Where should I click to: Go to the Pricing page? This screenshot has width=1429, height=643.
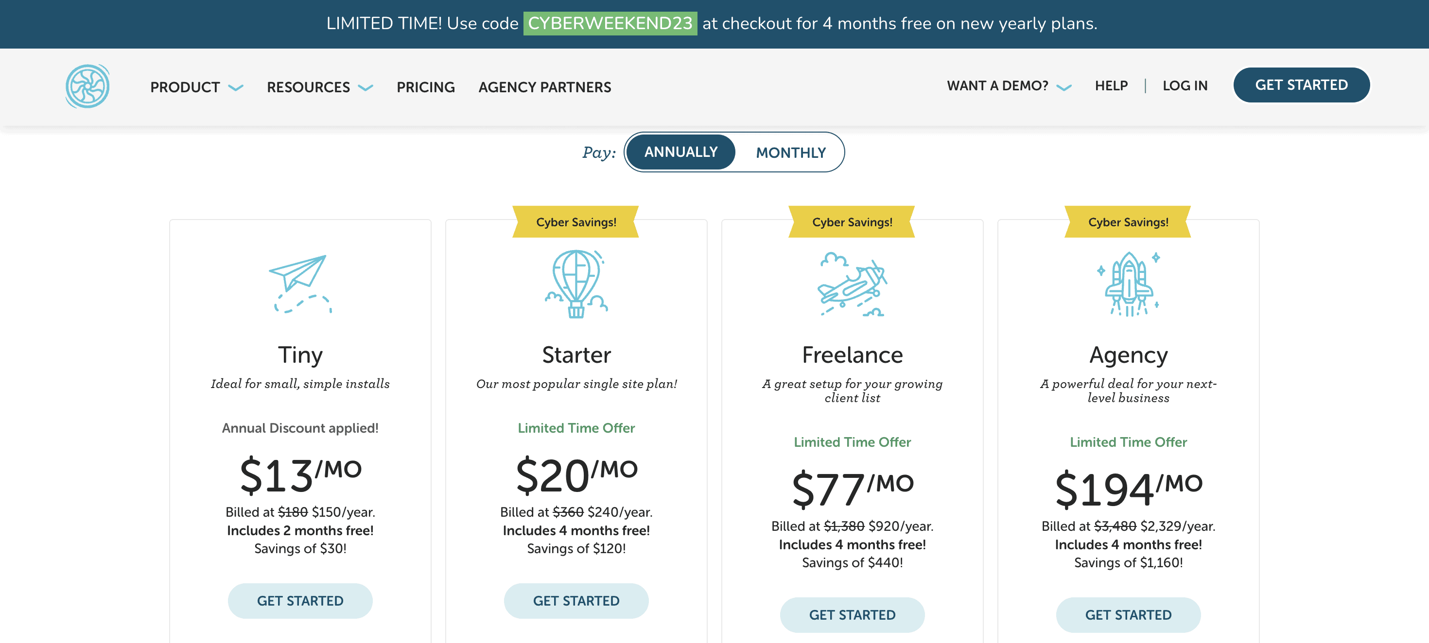tap(425, 87)
